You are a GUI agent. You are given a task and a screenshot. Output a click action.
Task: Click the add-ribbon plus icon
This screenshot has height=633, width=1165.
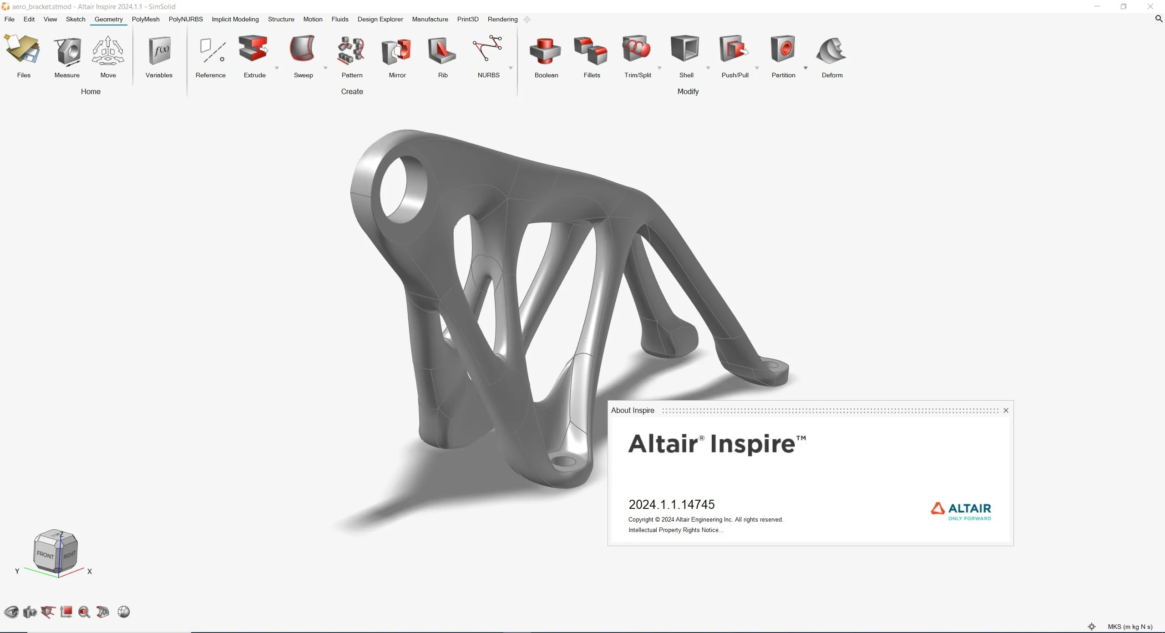(x=527, y=20)
